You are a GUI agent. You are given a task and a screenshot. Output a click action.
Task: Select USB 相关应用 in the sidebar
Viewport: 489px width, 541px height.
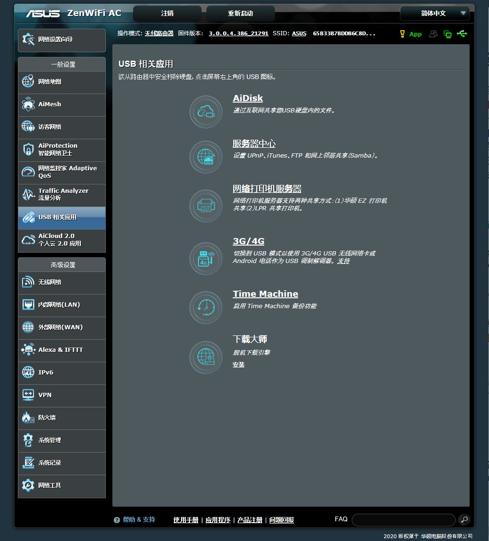pos(62,218)
